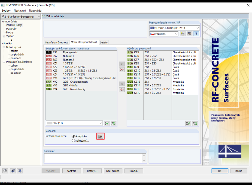Screen dimensions: 252x185
Task: Select KZ10 ZS1 + 0.5*ZS2 row
Action: pos(163,71)
